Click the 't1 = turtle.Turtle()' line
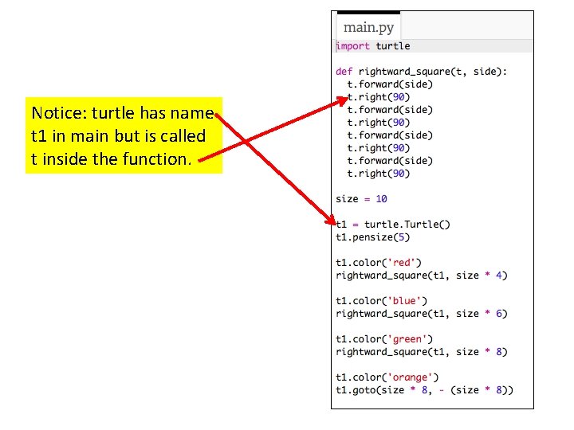The height and width of the screenshot is (430, 574). [x=393, y=224]
